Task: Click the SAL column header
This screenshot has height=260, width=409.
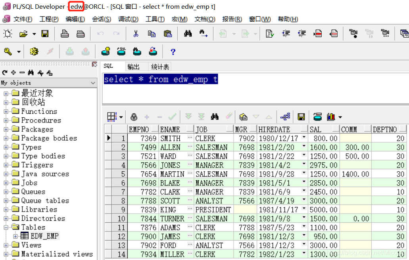Action: pyautogui.click(x=324, y=129)
